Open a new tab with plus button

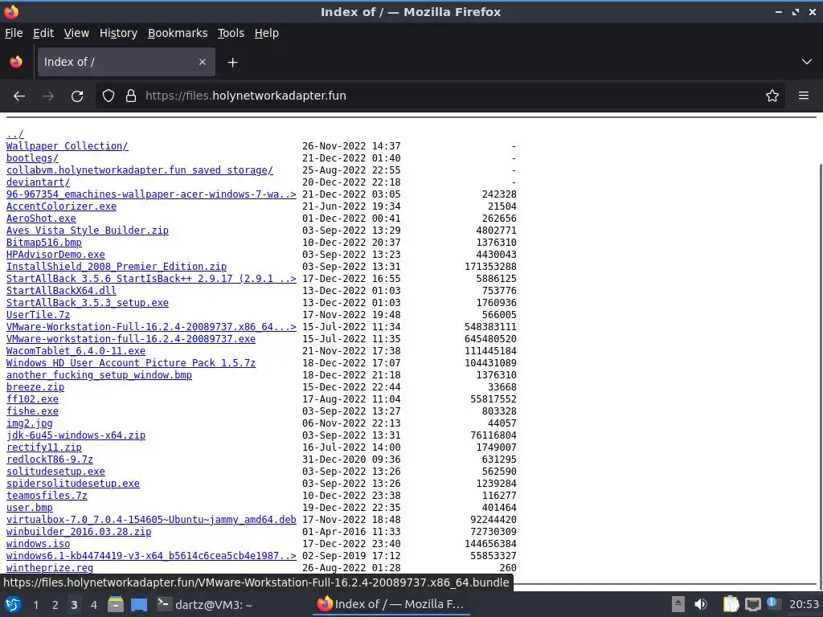[x=232, y=63]
